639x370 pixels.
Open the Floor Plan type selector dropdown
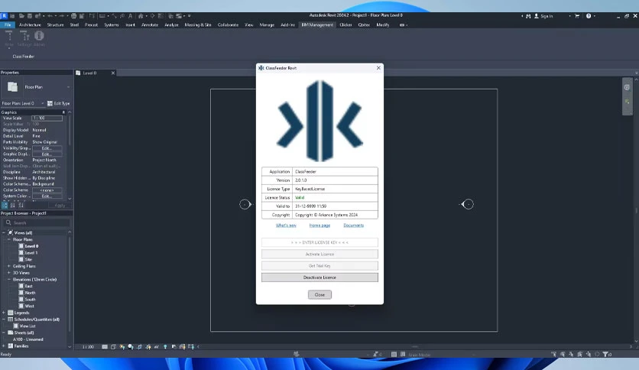click(68, 87)
